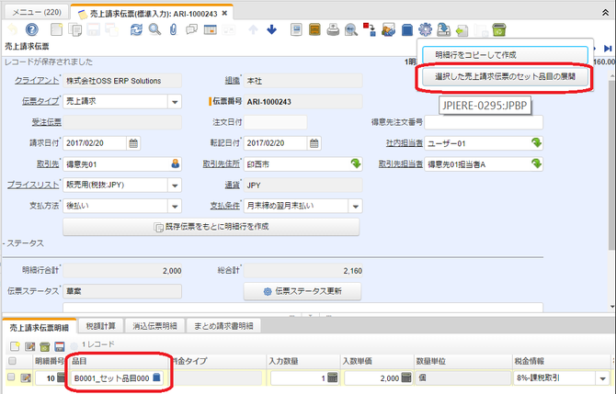Open Product Info blue box icon

407,29
